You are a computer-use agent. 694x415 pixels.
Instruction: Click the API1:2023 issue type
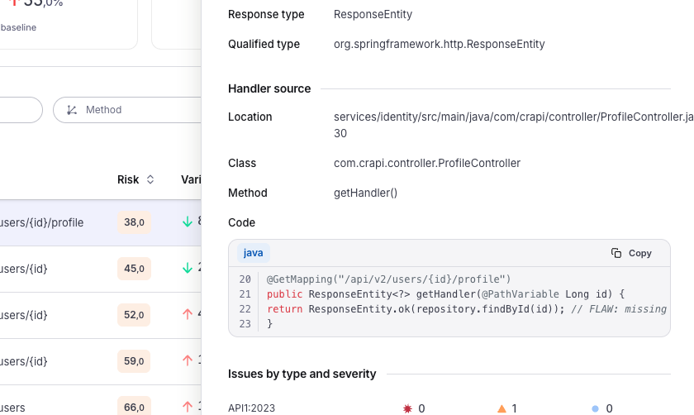[x=251, y=408]
